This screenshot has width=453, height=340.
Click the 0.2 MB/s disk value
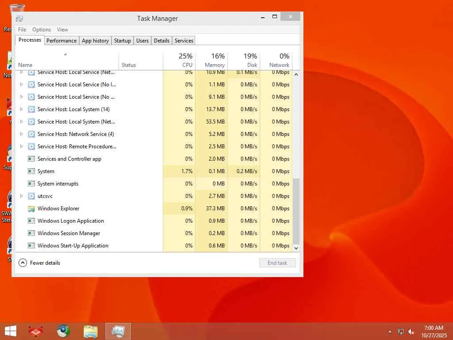tap(247, 171)
